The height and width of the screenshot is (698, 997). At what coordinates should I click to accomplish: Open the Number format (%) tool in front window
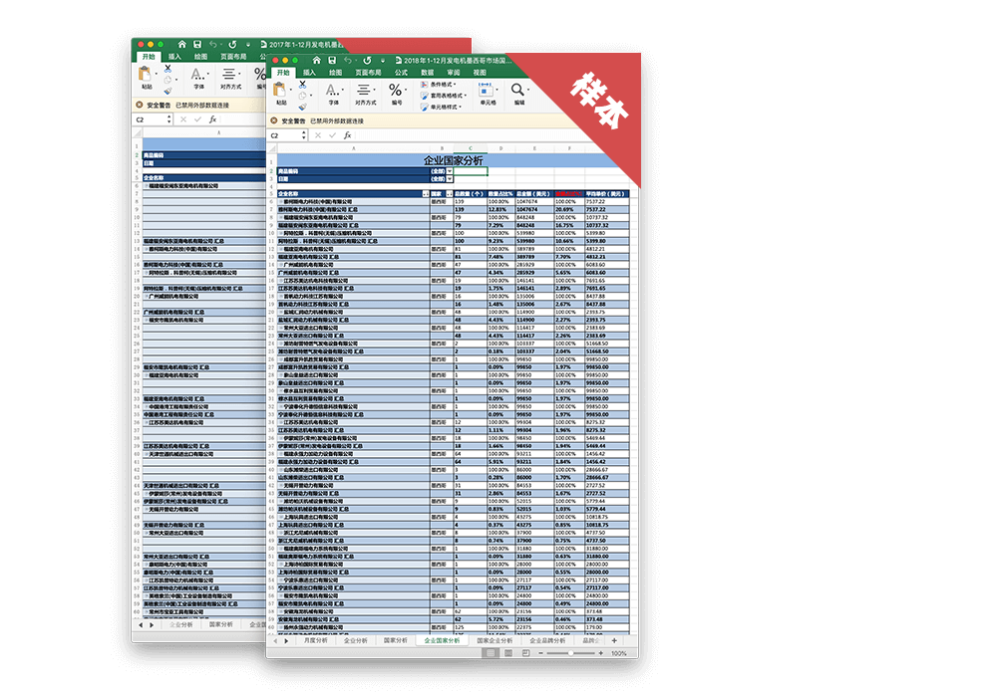tap(396, 90)
